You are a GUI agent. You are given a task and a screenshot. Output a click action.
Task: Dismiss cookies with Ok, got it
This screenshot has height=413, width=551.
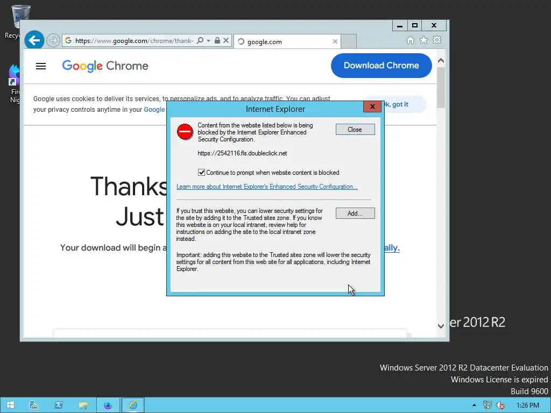coord(404,104)
